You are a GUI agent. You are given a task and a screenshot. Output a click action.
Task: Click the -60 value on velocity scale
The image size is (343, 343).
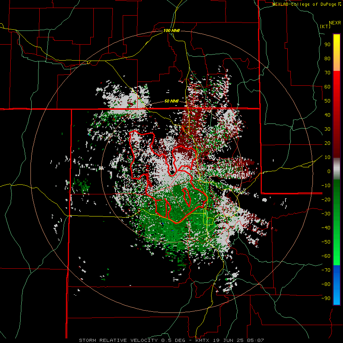[x=326, y=256]
